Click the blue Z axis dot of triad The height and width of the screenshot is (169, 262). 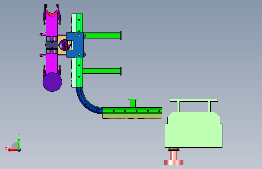click(20, 150)
